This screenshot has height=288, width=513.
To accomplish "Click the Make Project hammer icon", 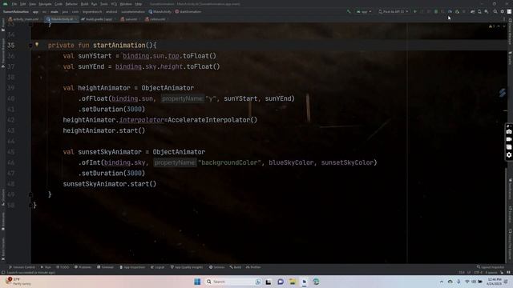I will (349, 12).
